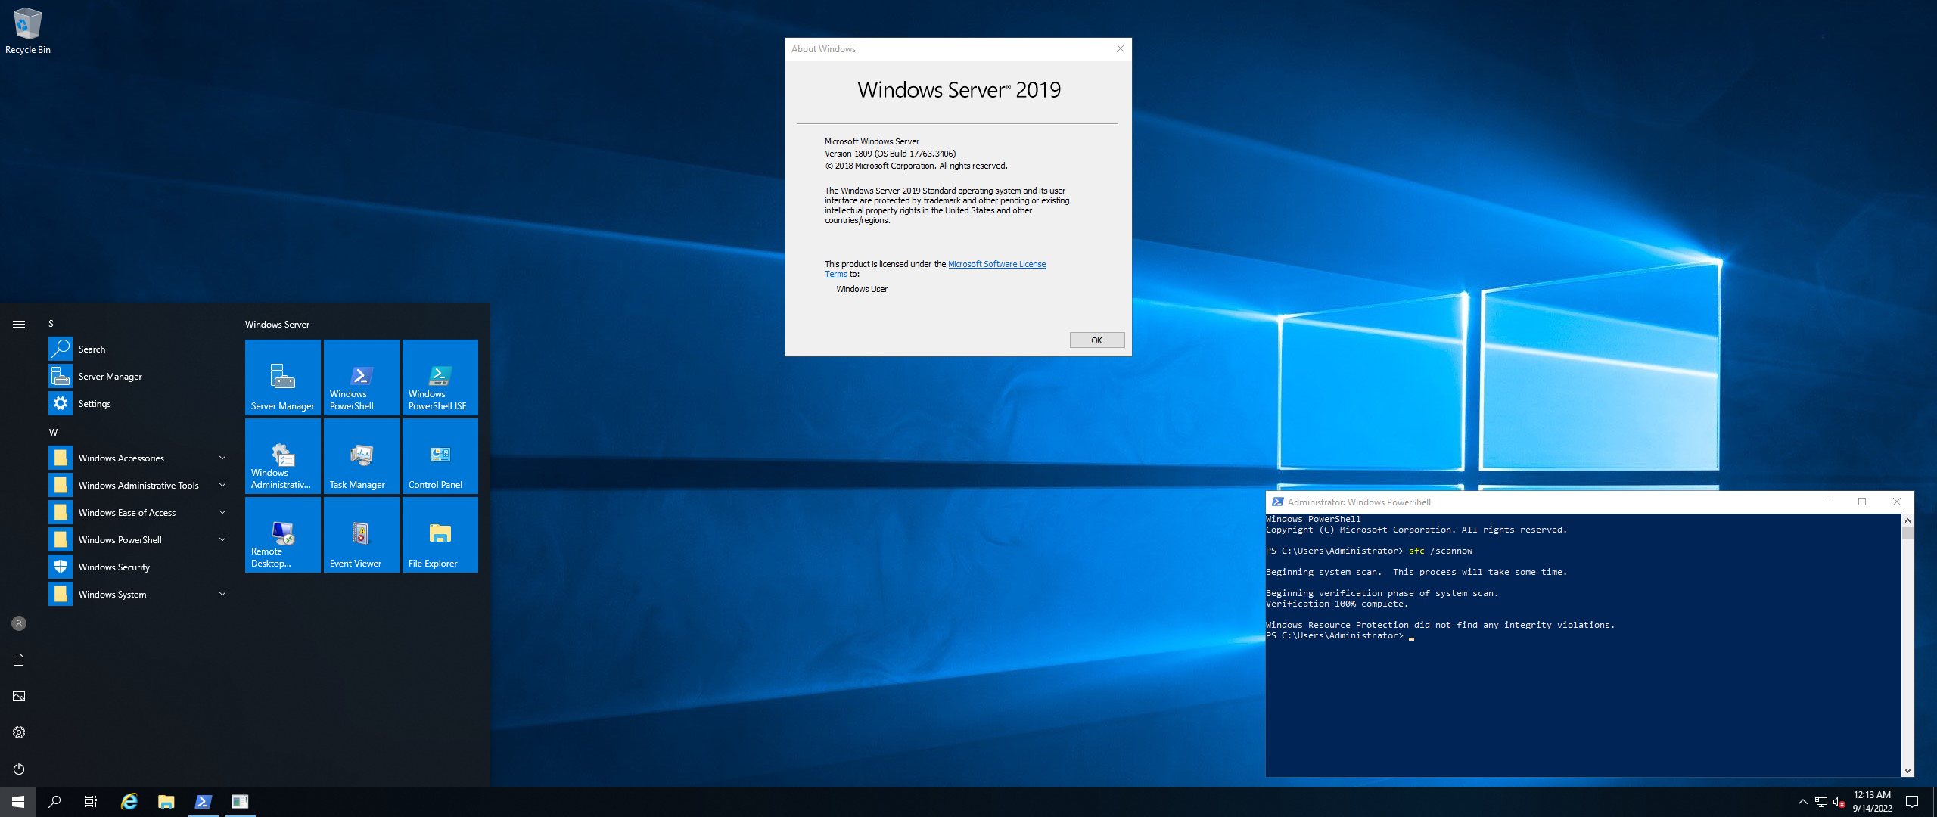This screenshot has height=817, width=1937.
Task: Launch the Windows PowerShell tile
Action: pos(361,377)
